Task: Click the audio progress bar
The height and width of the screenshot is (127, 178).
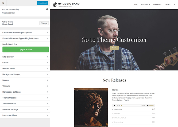Action: (131, 105)
